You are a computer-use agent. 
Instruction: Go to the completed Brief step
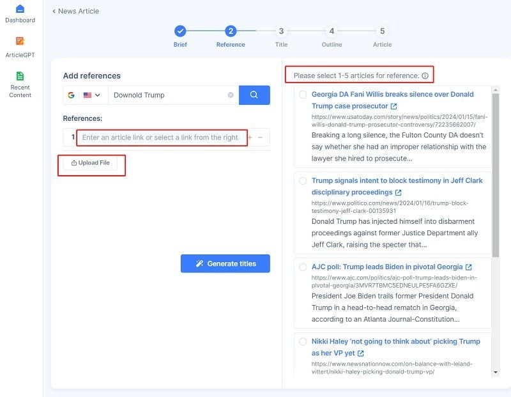(180, 31)
